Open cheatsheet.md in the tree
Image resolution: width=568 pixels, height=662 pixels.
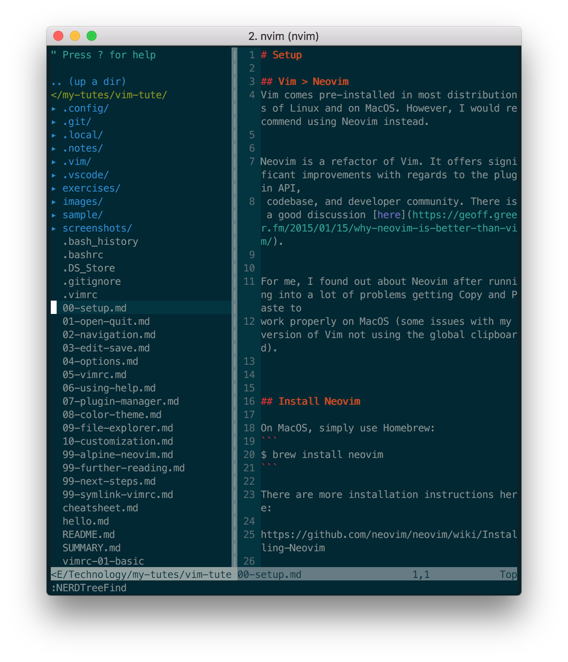click(x=100, y=508)
